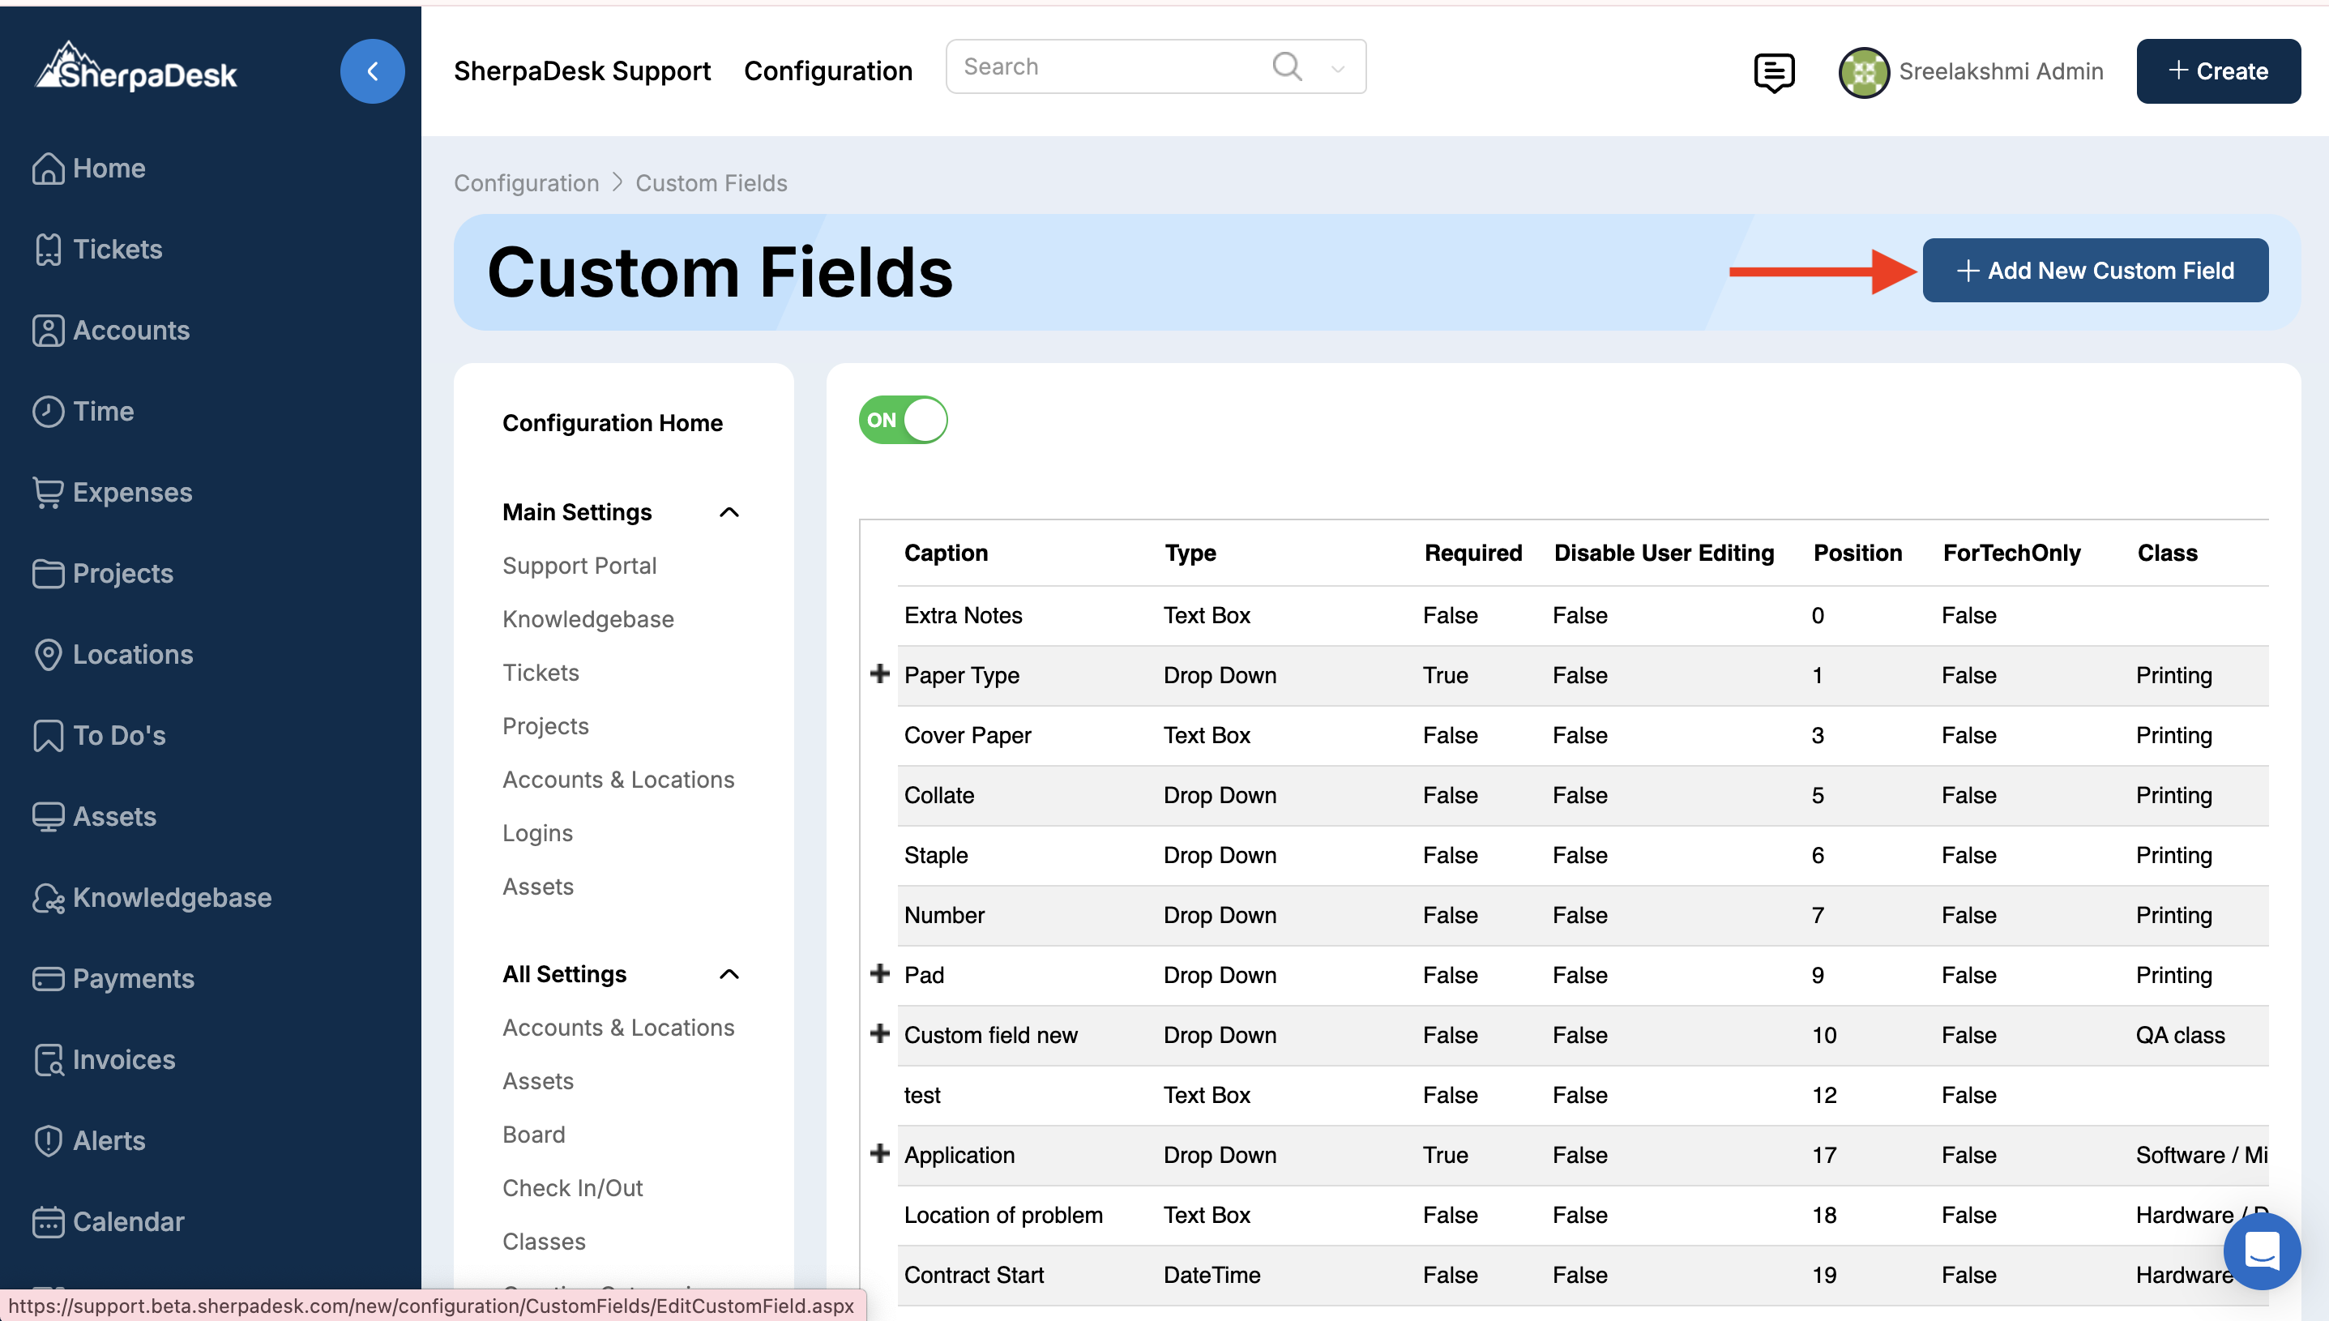Toggle the Custom Fields ON switch
The image size is (2329, 1321).
tap(903, 420)
